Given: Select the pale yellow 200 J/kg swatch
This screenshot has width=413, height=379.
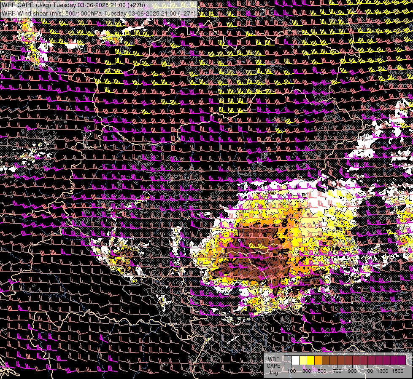Looking at the screenshot, I should 303,360.
